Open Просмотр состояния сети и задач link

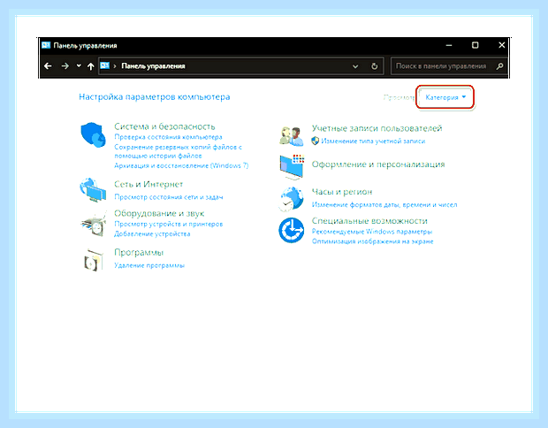169,197
